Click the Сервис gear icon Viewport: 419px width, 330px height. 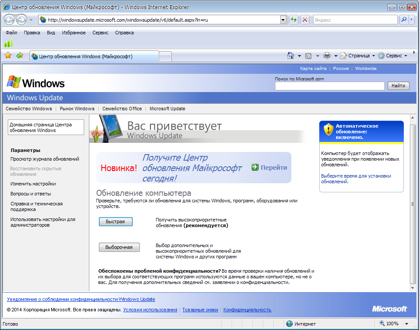coord(381,56)
